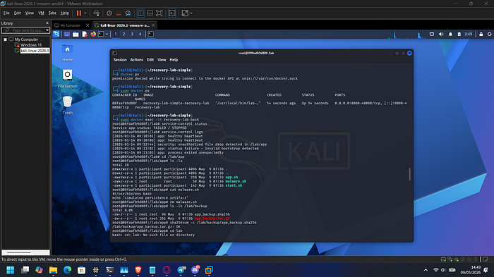Take a snapshot of this virtual machine
The height and width of the screenshot is (277, 494).
pos(109,13)
